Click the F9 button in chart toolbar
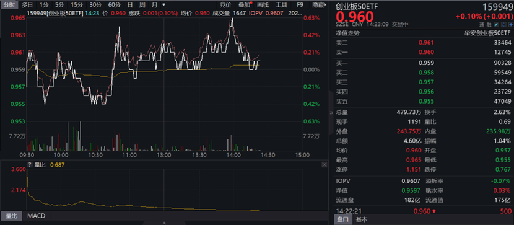 [300, 5]
